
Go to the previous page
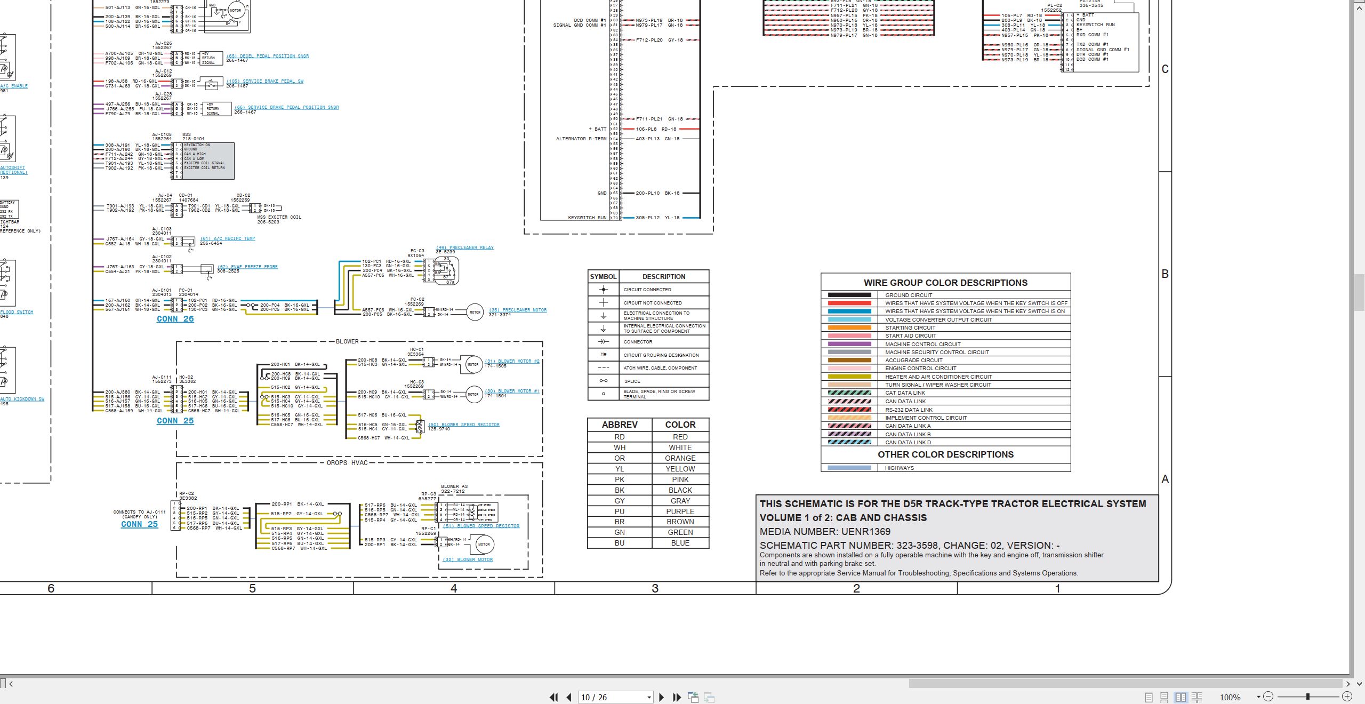[569, 697]
